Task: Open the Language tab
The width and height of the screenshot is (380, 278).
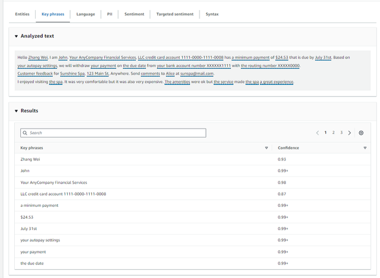Action: (85, 14)
